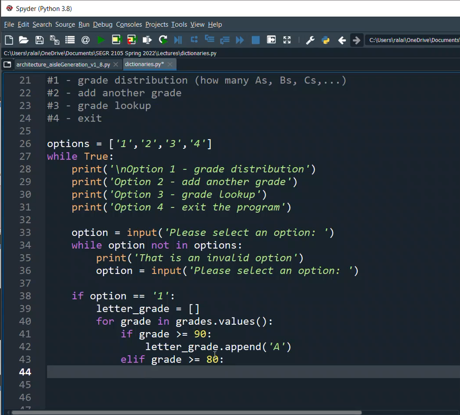460x415 pixels.
Task: Open the Edit menu
Action: tap(23, 24)
